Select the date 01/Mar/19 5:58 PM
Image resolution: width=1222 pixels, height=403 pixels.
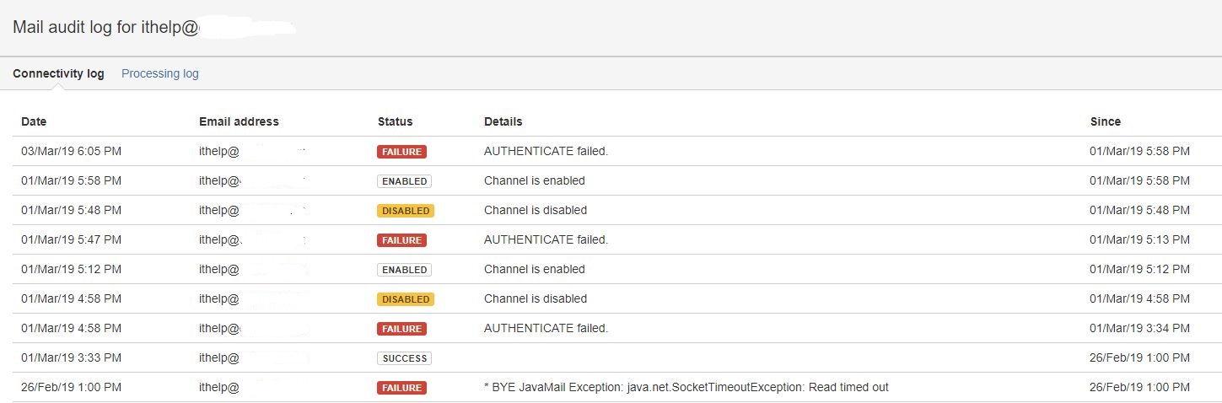(71, 180)
